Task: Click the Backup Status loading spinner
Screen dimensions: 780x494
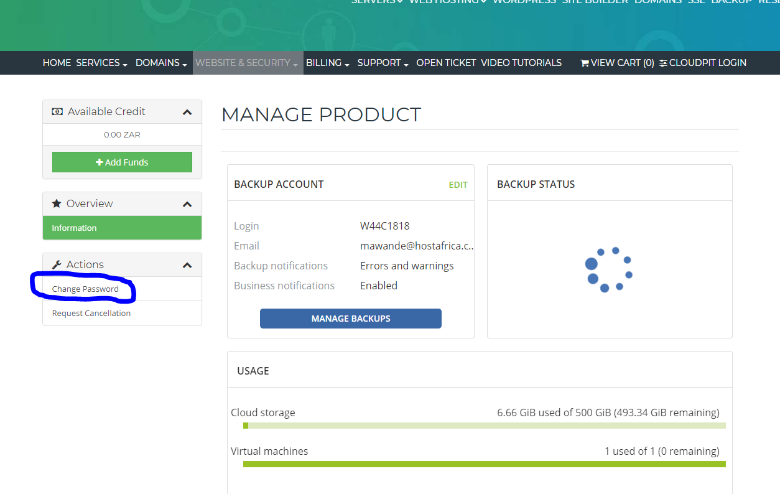Action: 608,269
